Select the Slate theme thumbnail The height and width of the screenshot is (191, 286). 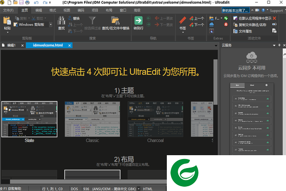[x=30, y=119]
